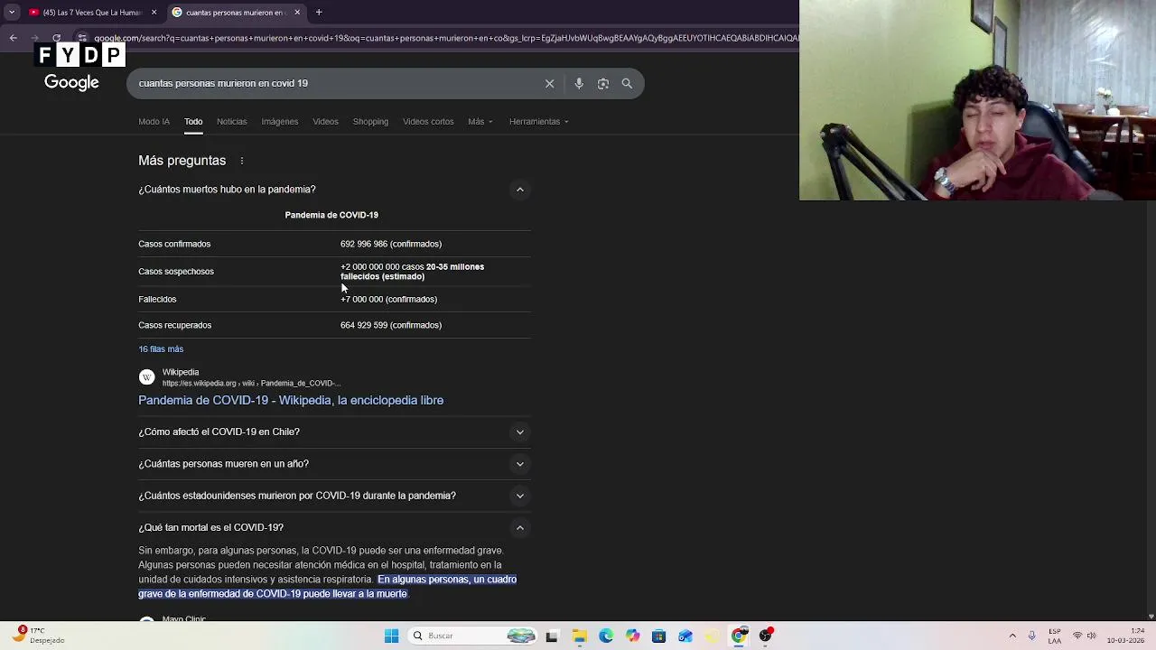The height and width of the screenshot is (650, 1156).
Task: Click the 'Casos sospechosos' row label
Action: click(x=176, y=271)
